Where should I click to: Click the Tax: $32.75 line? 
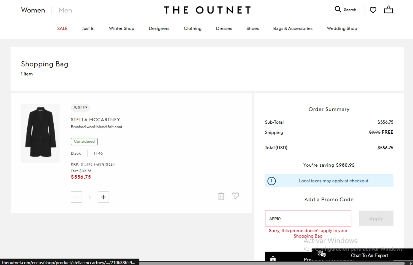pos(81,171)
